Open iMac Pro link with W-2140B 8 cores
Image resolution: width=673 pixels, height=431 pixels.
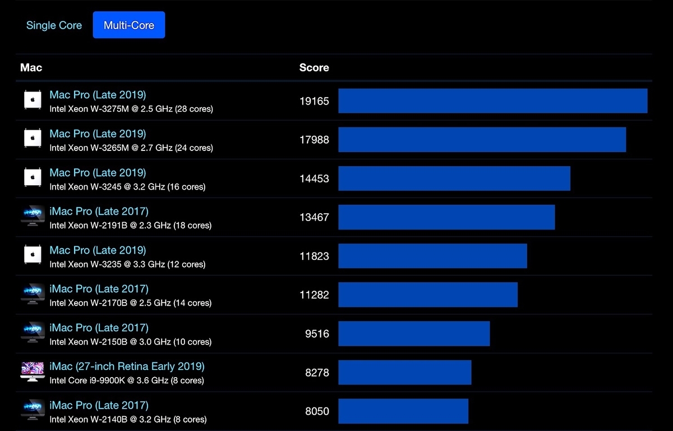tap(99, 405)
